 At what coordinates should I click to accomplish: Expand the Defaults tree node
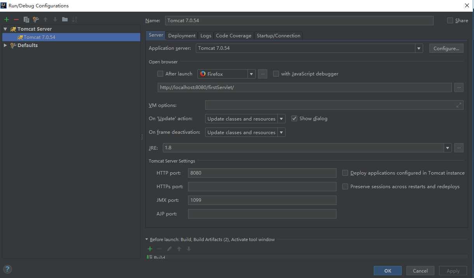pos(5,45)
